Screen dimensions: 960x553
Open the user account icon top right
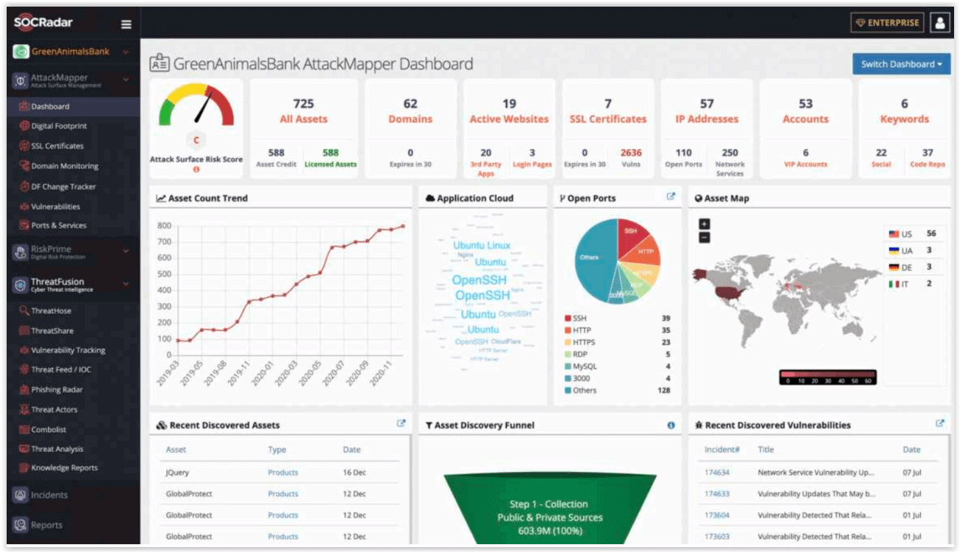click(938, 22)
